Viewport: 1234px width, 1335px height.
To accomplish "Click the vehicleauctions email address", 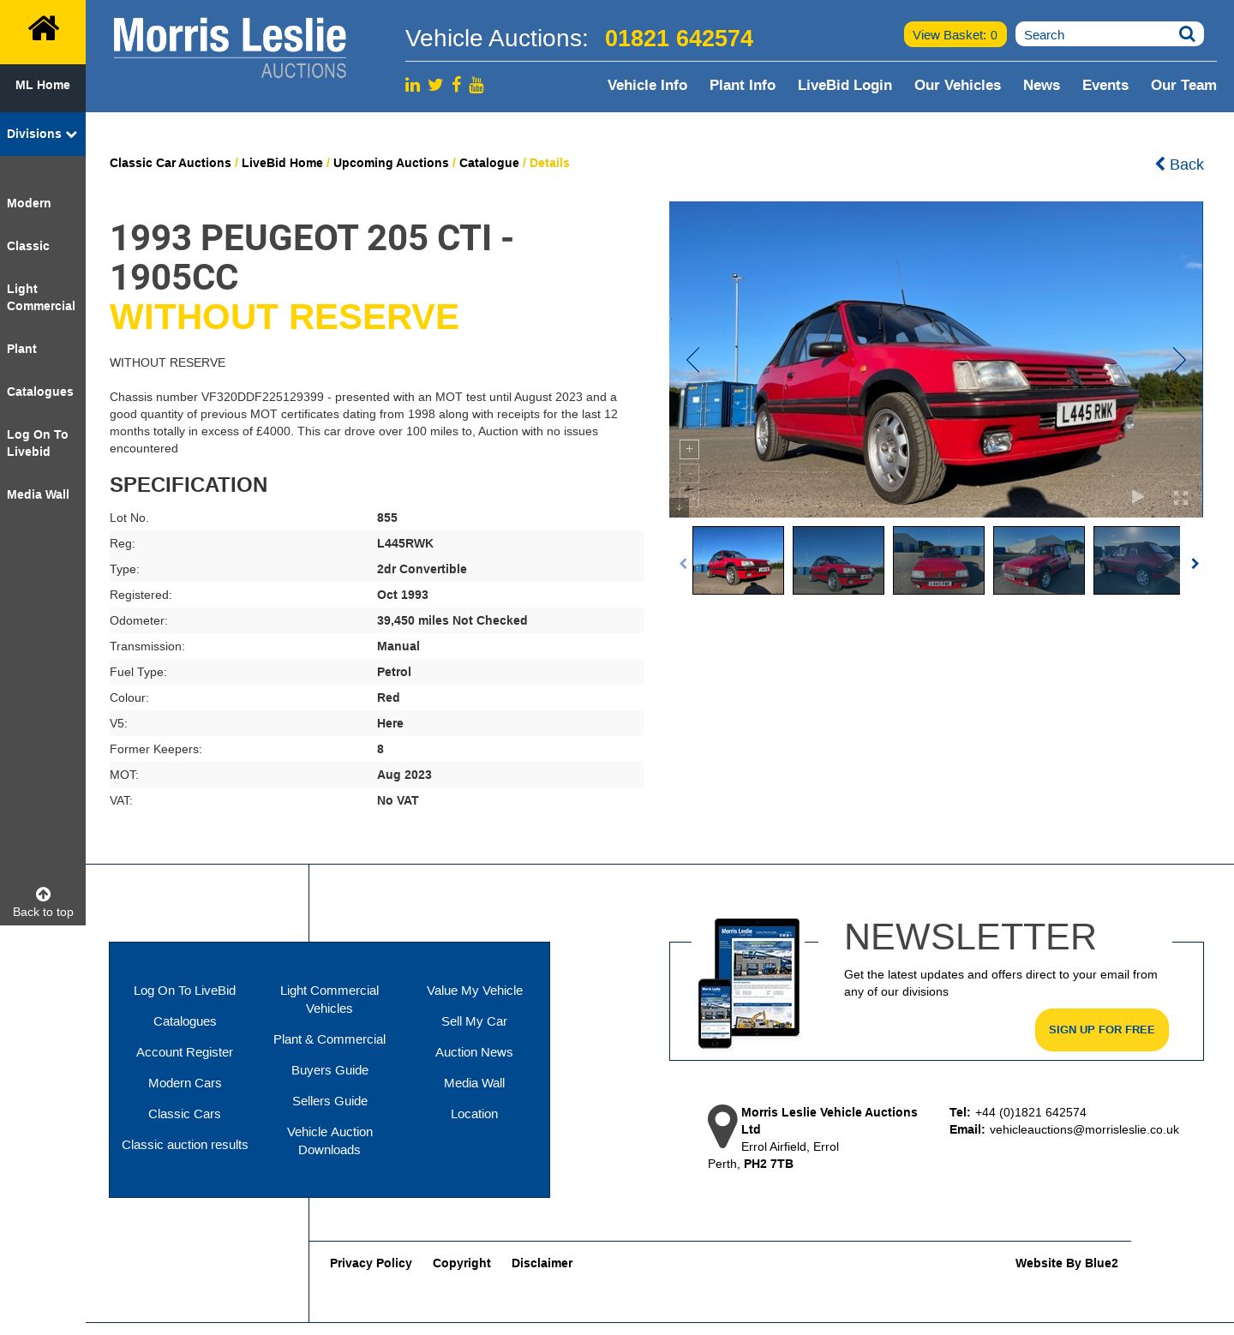I will point(1084,1129).
